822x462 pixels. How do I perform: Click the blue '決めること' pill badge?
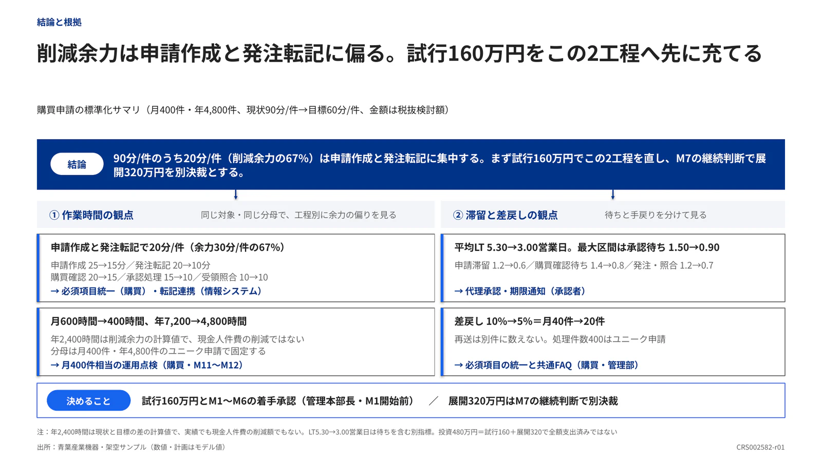[88, 401]
